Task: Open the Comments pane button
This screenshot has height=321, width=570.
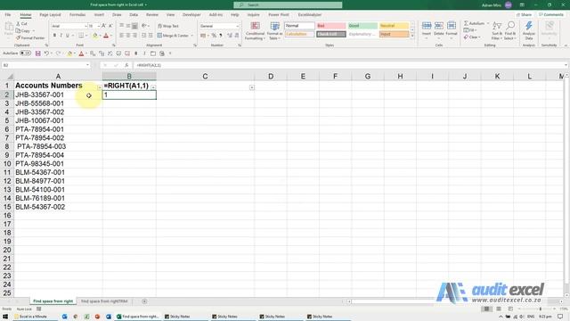Action: tap(551, 15)
